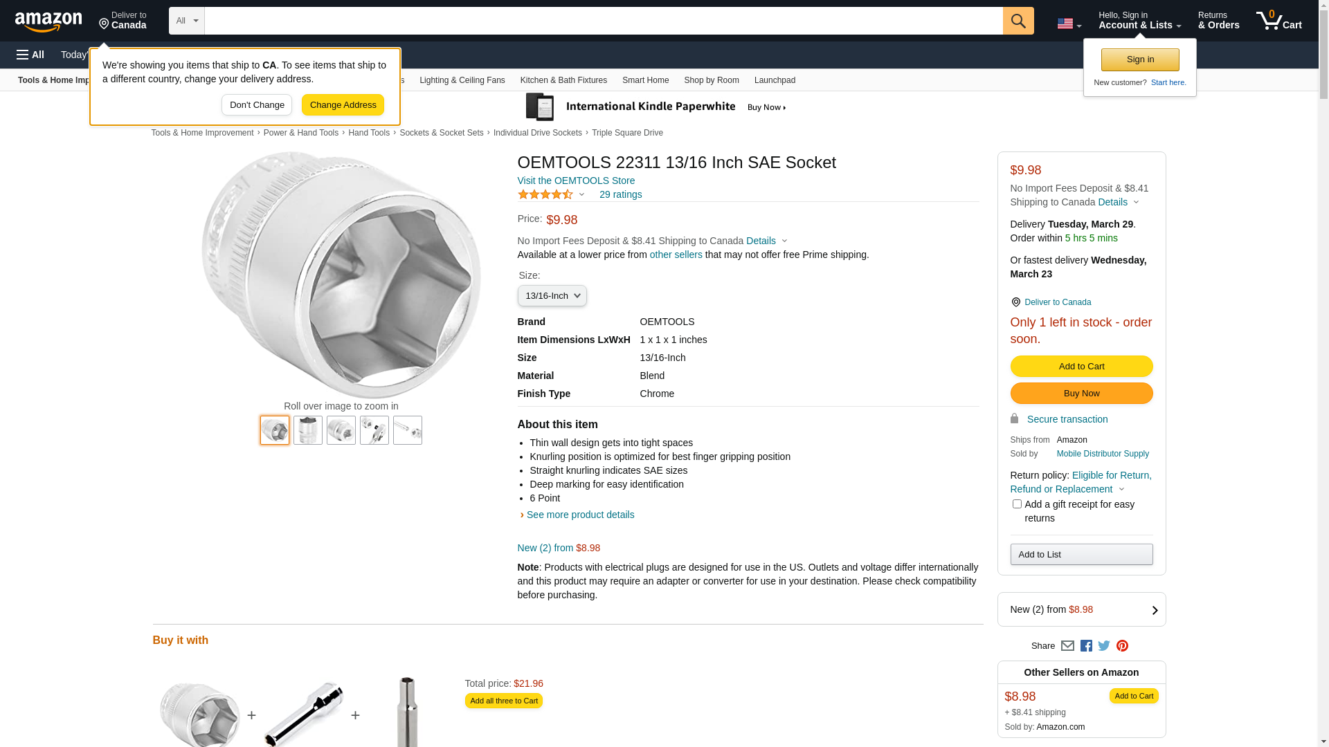Share on Pinterest icon
Viewport: 1329px width, 747px height.
pos(1122,646)
